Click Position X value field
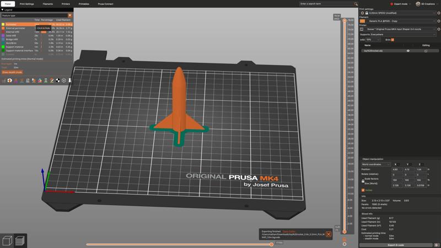This screenshot has width=441, height=248. tap(397, 170)
